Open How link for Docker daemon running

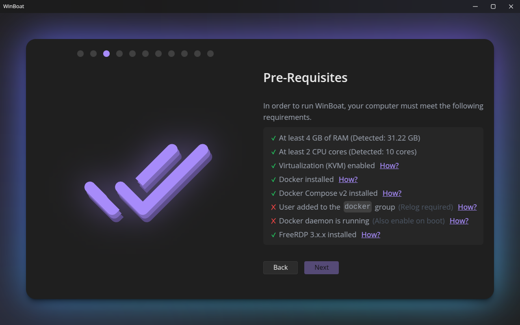(459, 221)
